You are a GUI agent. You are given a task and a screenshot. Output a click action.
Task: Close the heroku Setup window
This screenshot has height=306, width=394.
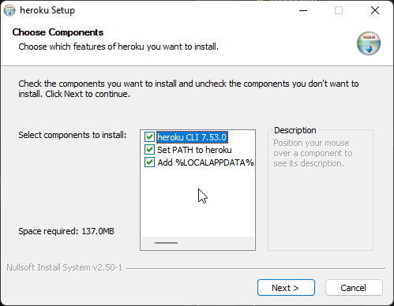pos(375,10)
